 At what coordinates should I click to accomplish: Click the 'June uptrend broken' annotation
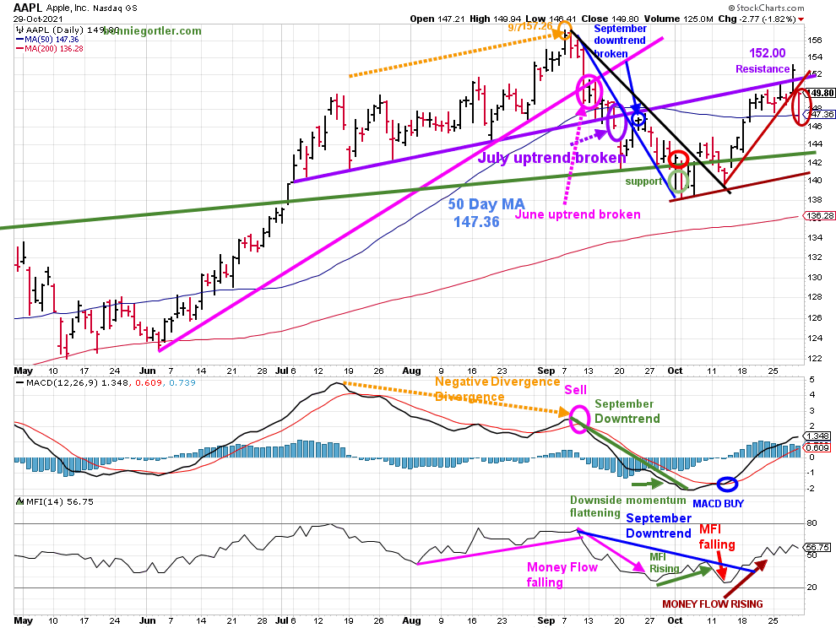578,214
